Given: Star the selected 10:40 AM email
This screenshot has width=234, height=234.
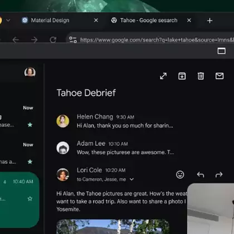Looking at the screenshot, I should click(x=30, y=199).
